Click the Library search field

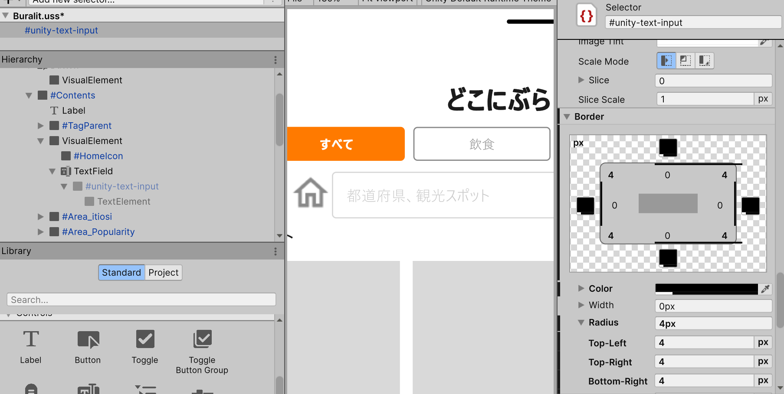[141, 300]
